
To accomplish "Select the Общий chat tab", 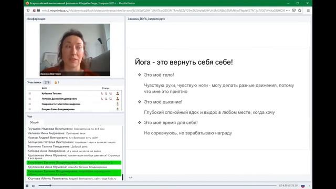I will 34,122.
